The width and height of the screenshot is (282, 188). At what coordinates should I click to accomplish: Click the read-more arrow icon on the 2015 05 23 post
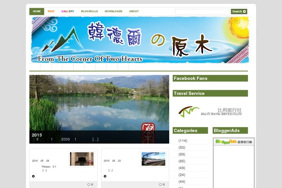105,176
